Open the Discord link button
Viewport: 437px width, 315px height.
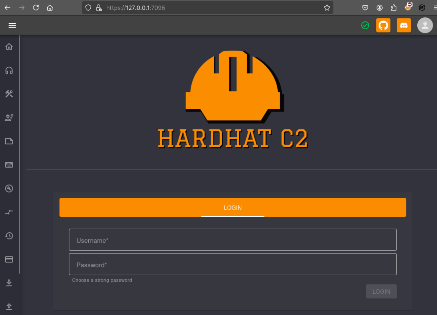pyautogui.click(x=404, y=25)
